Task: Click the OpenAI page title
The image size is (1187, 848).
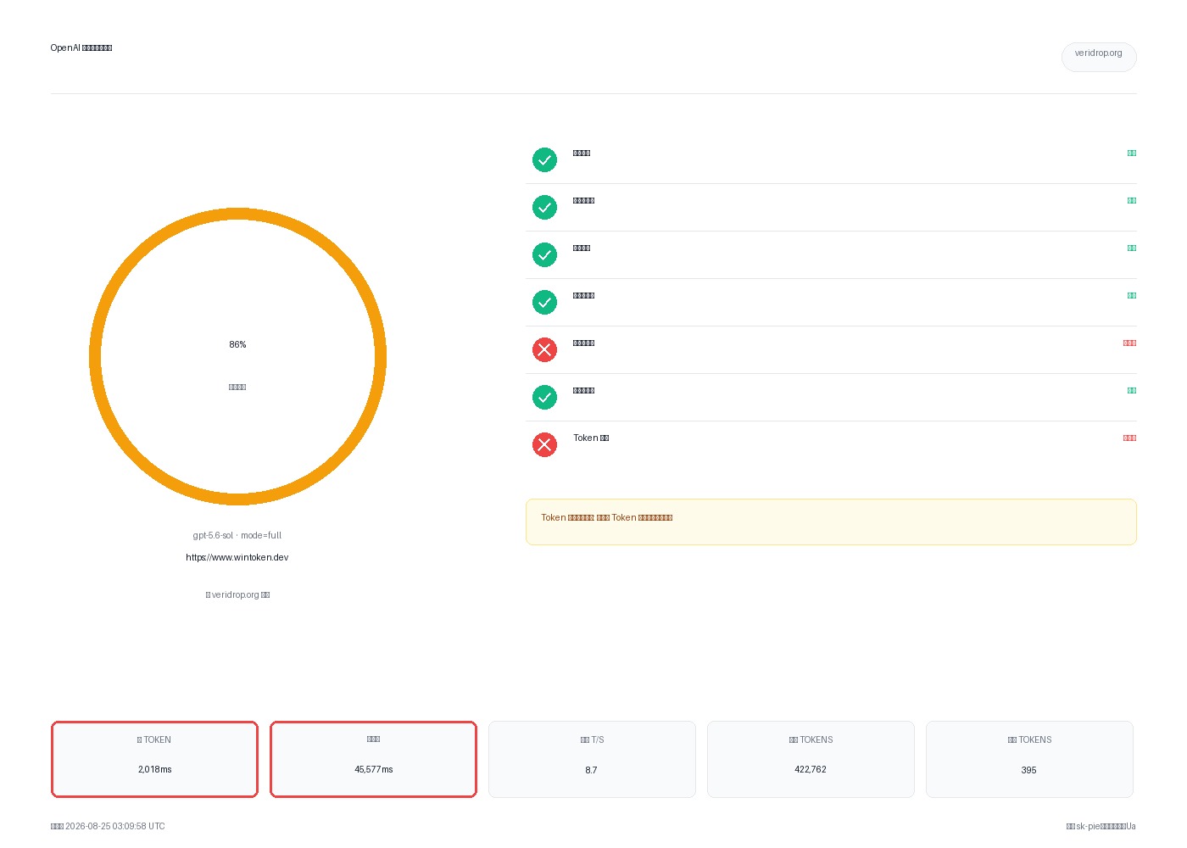Action: tap(81, 47)
